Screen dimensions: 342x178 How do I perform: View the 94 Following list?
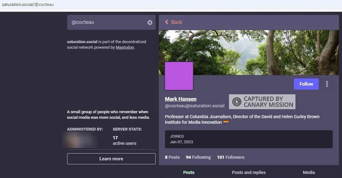(198, 157)
